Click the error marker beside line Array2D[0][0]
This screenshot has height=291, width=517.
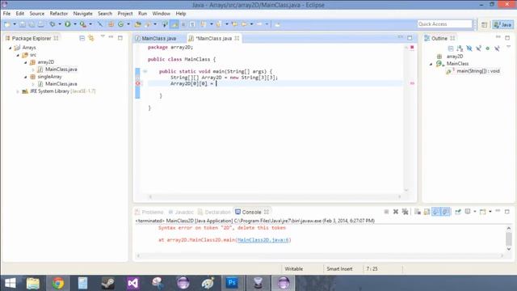tap(138, 83)
